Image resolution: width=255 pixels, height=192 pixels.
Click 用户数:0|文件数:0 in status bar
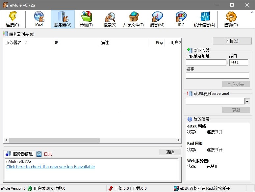pos(49,188)
